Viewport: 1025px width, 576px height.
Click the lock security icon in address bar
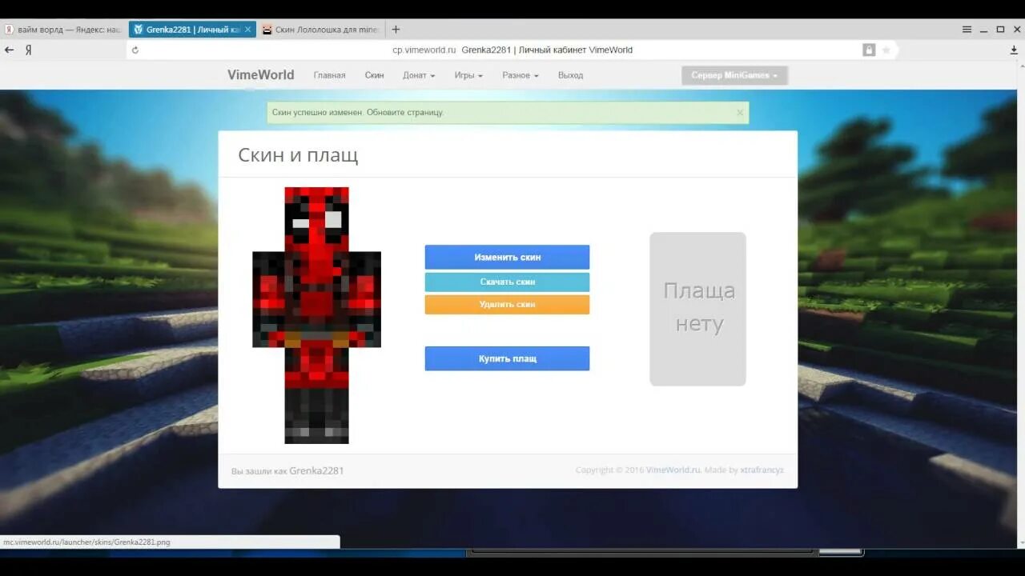pos(869,50)
